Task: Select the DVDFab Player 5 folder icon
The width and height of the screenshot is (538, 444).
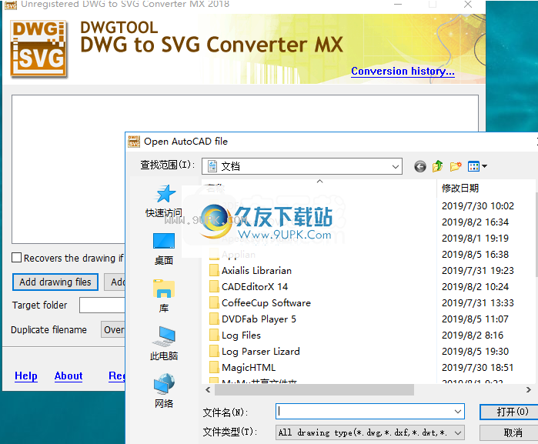Action: click(x=214, y=319)
